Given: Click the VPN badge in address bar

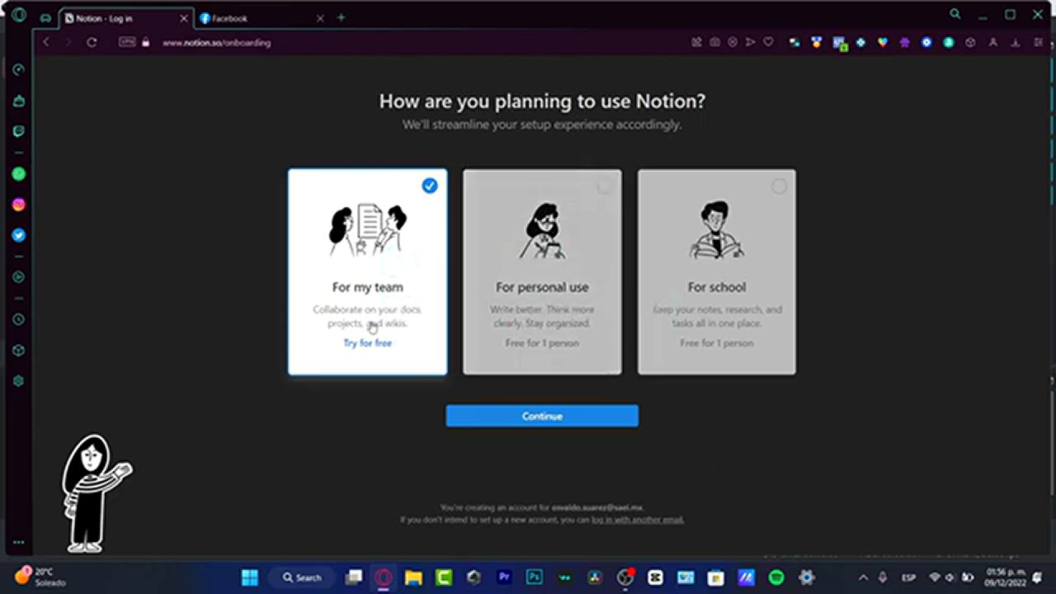Looking at the screenshot, I should pyautogui.click(x=127, y=42).
